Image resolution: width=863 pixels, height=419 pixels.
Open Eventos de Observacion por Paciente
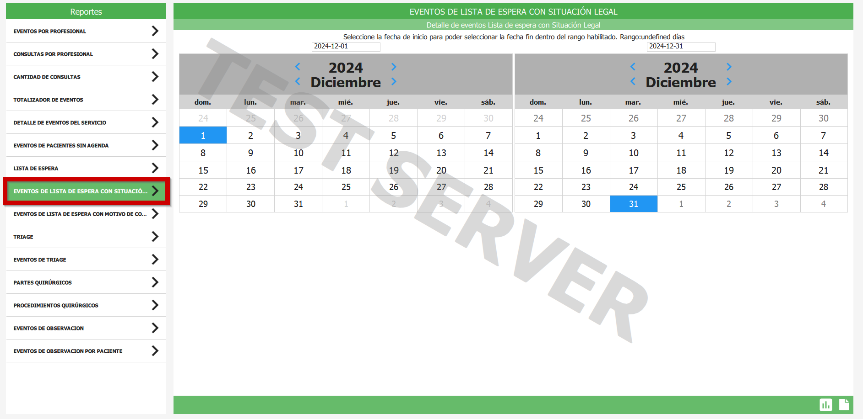point(68,351)
